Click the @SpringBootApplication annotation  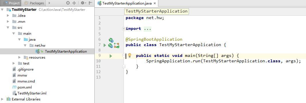point(154,40)
